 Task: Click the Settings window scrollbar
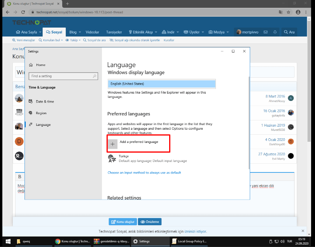coord(249,123)
